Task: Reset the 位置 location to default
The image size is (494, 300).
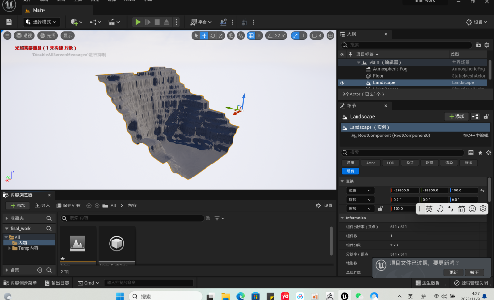Action: (x=482, y=191)
